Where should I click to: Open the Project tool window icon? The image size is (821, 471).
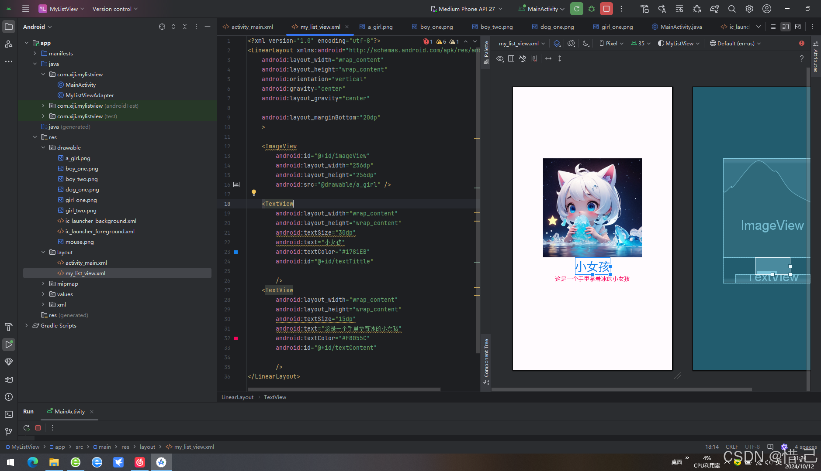tap(9, 27)
